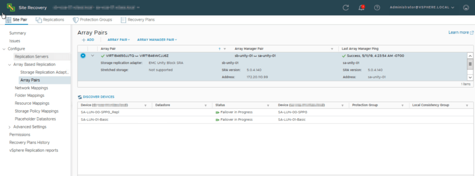The width and height of the screenshot is (475, 176).
Task: Open the help question mark icon
Action: [x=377, y=7]
